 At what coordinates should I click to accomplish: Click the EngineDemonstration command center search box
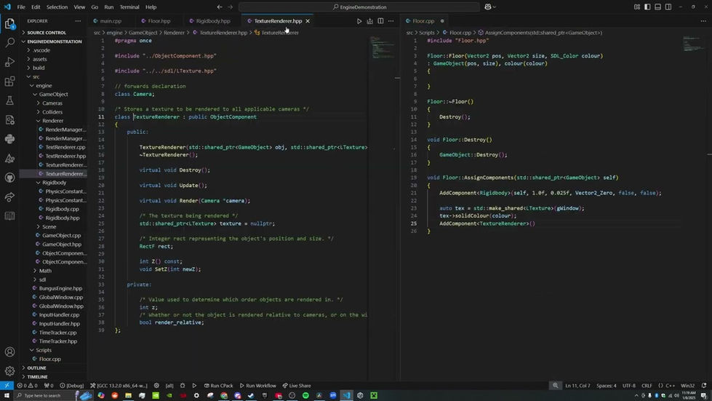pos(359,7)
